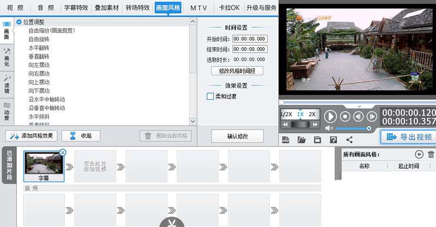Click the save floppy disk icon

coord(317,140)
